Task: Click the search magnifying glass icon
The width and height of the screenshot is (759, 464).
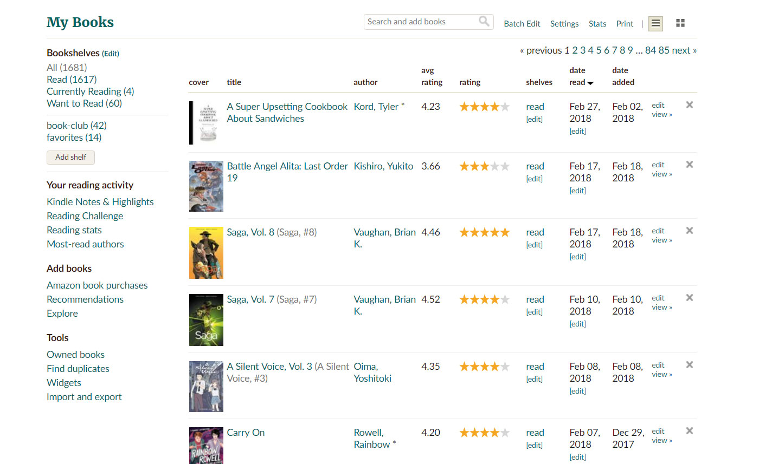Action: [484, 22]
